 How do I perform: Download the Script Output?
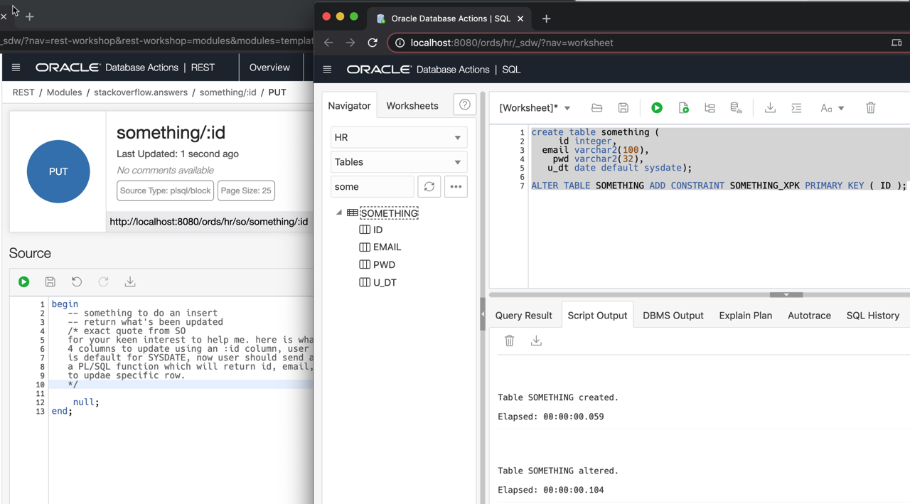pos(536,341)
